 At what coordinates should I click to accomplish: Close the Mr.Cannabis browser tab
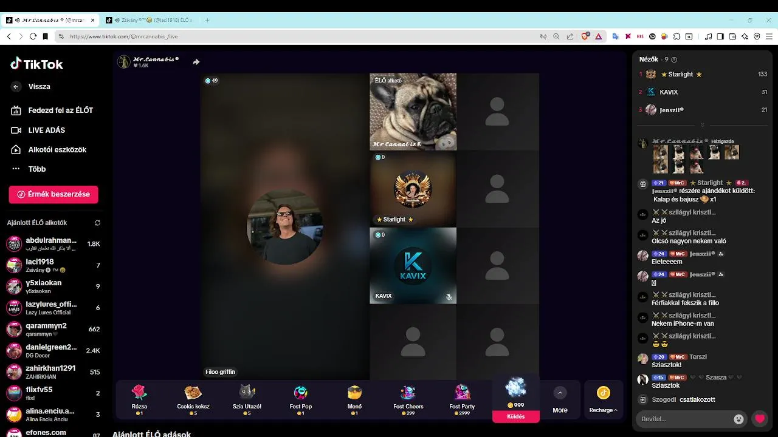[x=93, y=20]
